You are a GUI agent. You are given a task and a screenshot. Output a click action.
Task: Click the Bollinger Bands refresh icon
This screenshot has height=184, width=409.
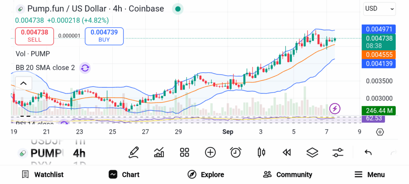(85, 68)
